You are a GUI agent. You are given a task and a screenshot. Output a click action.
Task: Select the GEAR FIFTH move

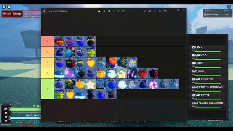click(x=208, y=97)
